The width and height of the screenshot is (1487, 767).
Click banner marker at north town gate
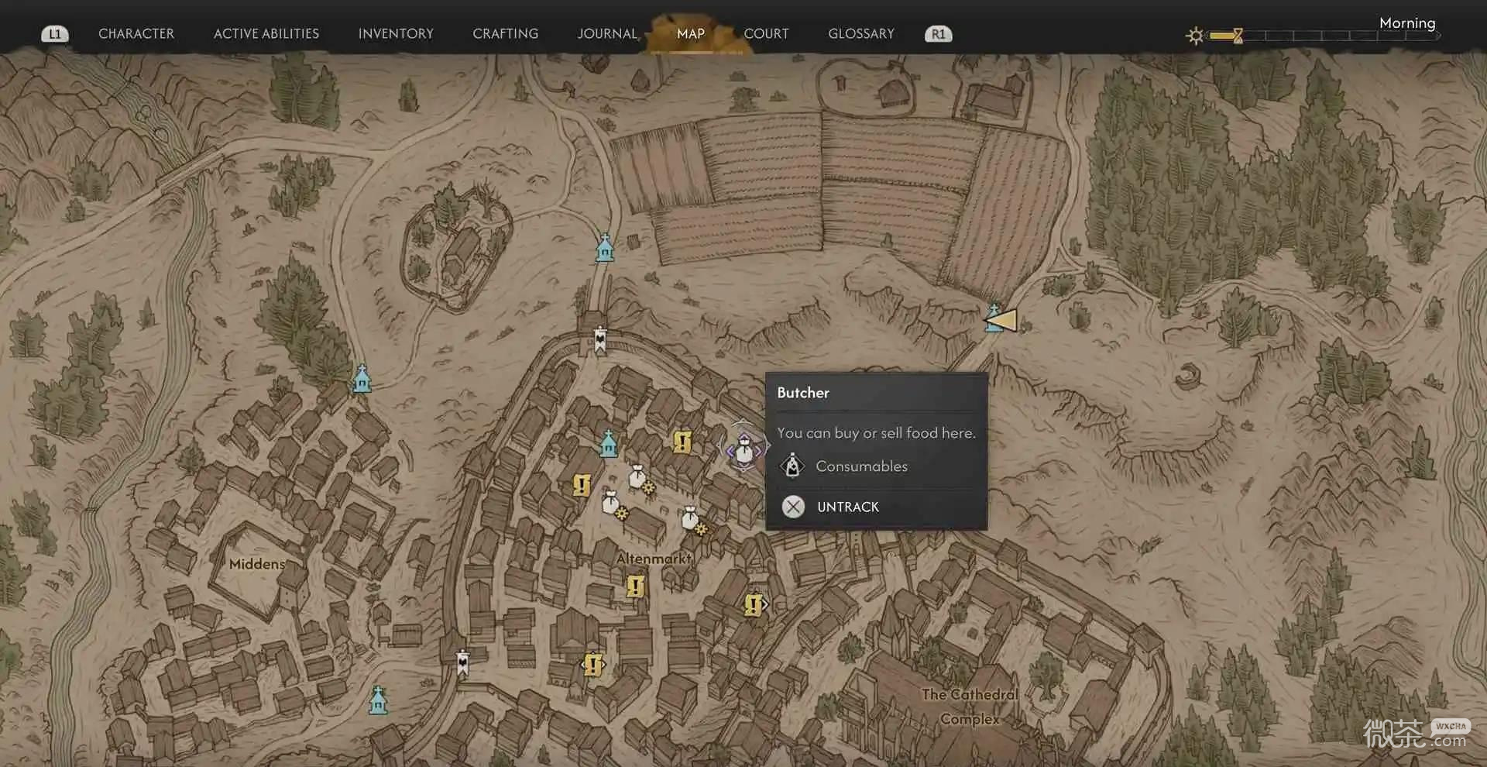[600, 339]
